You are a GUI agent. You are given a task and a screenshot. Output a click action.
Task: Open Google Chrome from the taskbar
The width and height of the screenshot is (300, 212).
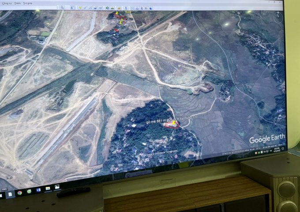pyautogui.click(x=19, y=192)
